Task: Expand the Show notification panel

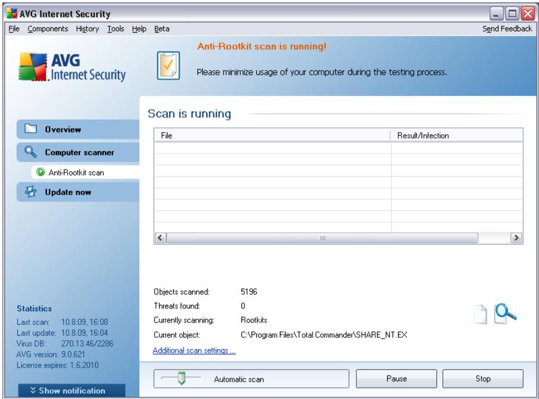Action: point(72,391)
